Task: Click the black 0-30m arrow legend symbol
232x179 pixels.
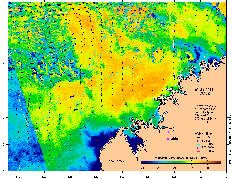Action: 198,137
